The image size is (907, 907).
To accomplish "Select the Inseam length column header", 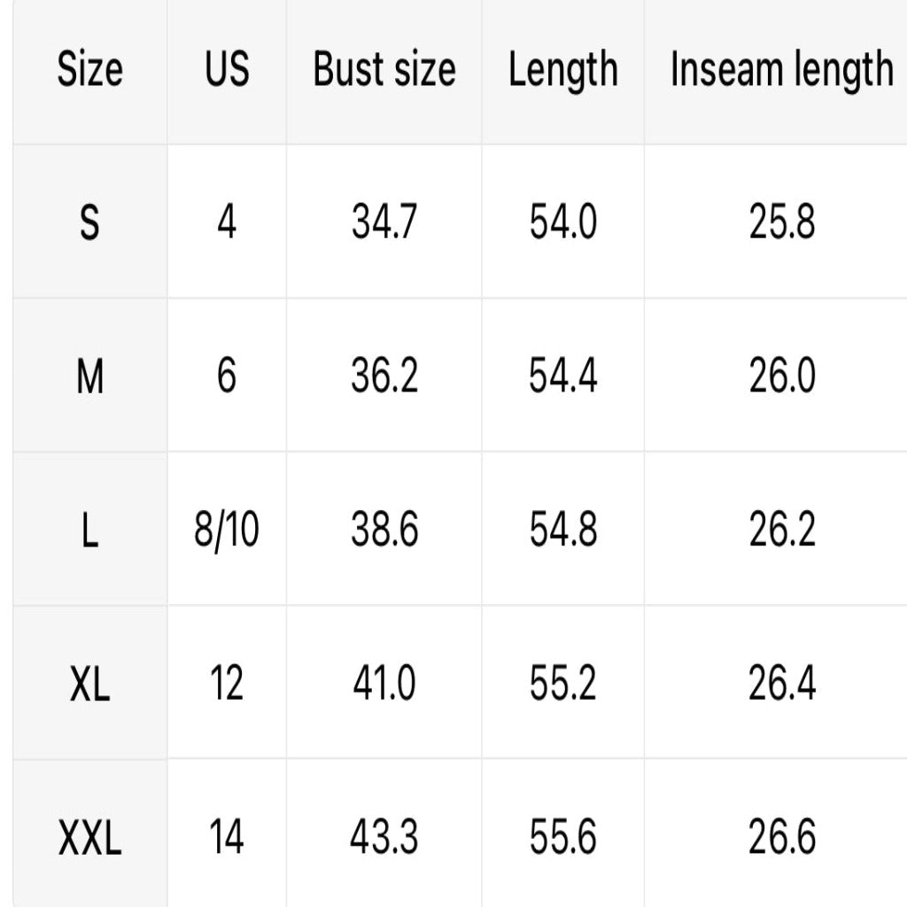I will click(x=781, y=69).
